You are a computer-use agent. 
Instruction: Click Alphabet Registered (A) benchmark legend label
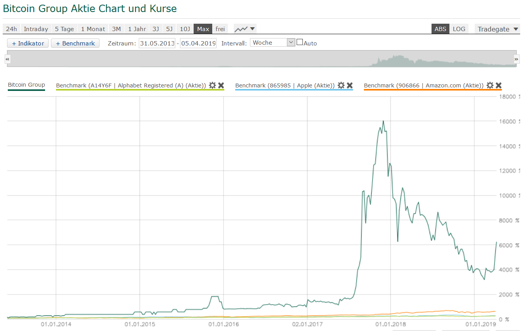[131, 85]
